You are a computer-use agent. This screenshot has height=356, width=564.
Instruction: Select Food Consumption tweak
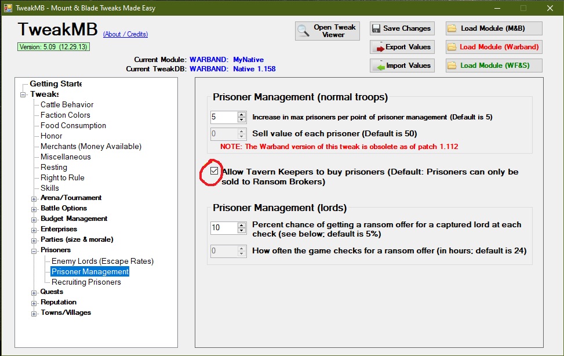coord(74,125)
